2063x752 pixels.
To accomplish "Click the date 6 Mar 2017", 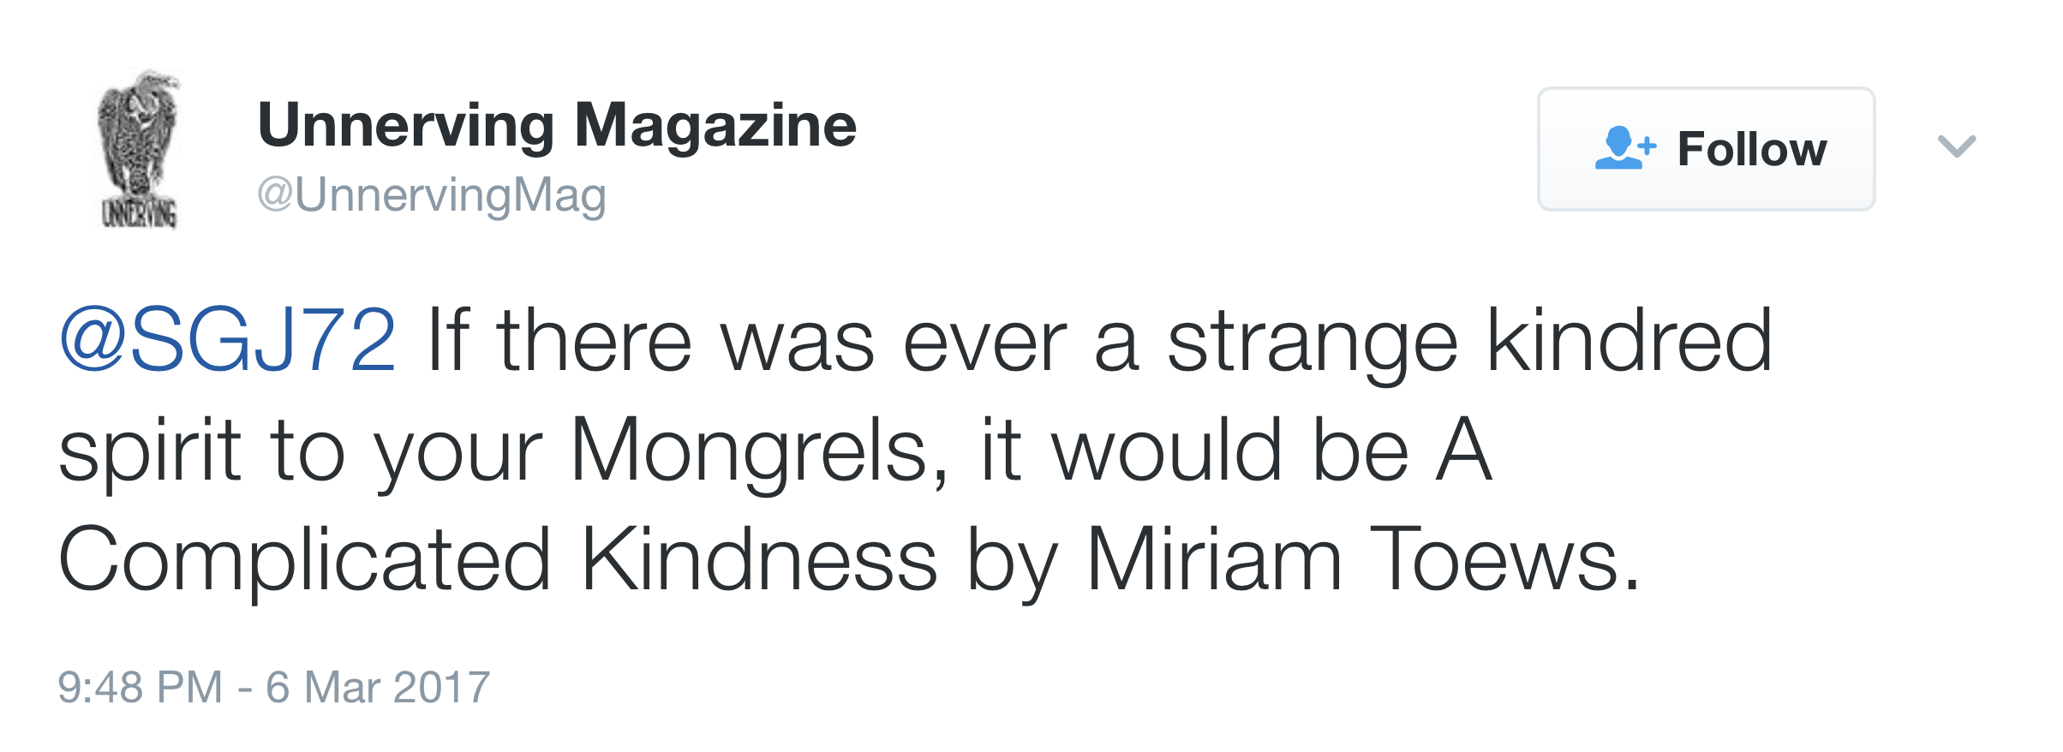I will click(378, 687).
